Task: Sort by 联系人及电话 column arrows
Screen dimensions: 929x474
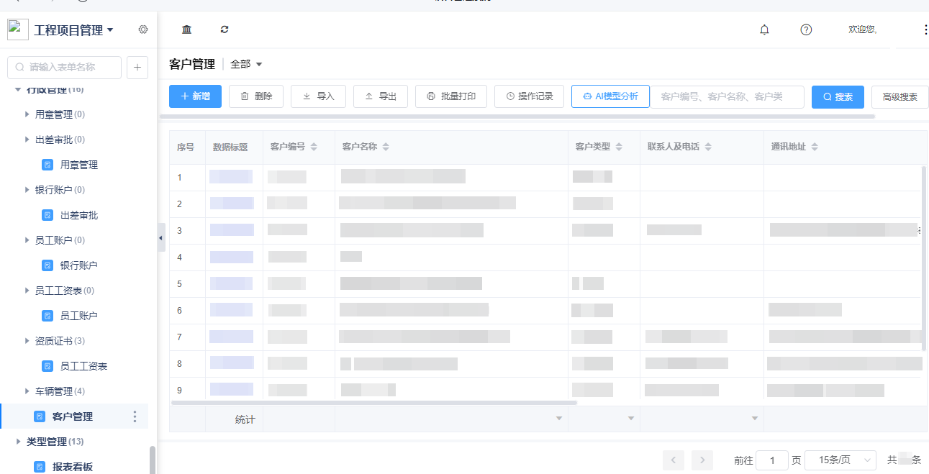Action: click(x=708, y=147)
